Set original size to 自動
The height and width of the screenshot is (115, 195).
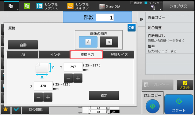[23, 45]
